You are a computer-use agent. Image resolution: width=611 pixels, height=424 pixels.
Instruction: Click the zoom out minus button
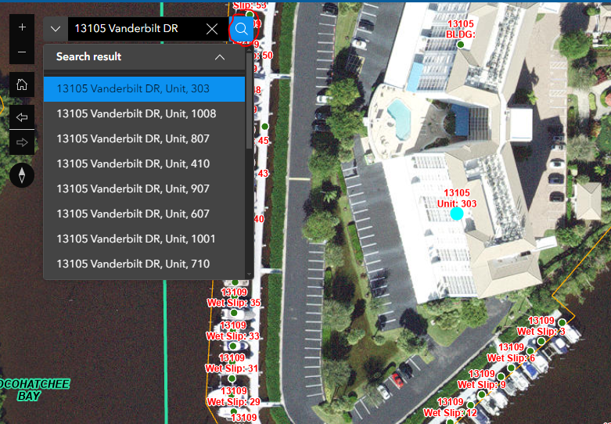click(x=22, y=52)
